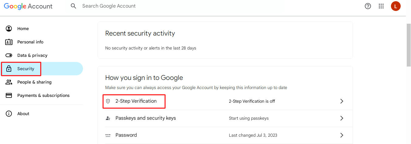The width and height of the screenshot is (411, 144).
Task: Click the Personal info ID card icon
Action: click(x=9, y=42)
